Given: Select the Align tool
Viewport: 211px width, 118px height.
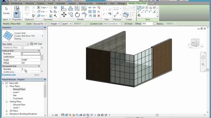Looking at the screenshot, I should click(64, 9).
